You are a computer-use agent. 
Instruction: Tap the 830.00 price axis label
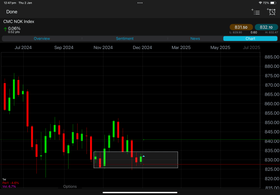[272, 160]
